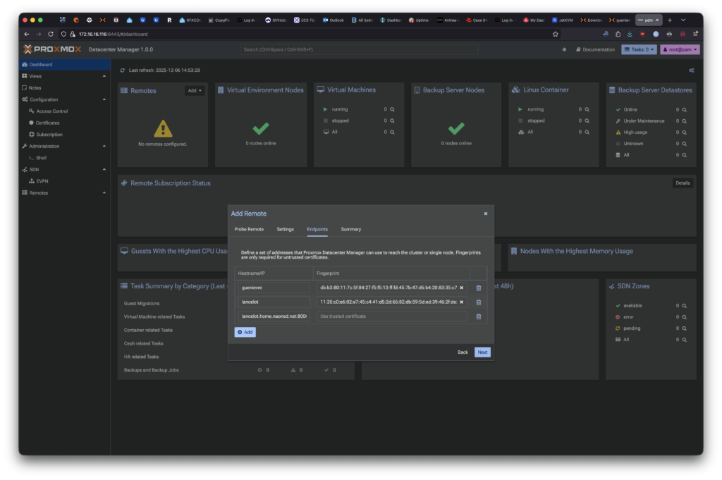Click Next in Add Remote dialog

tap(482, 352)
